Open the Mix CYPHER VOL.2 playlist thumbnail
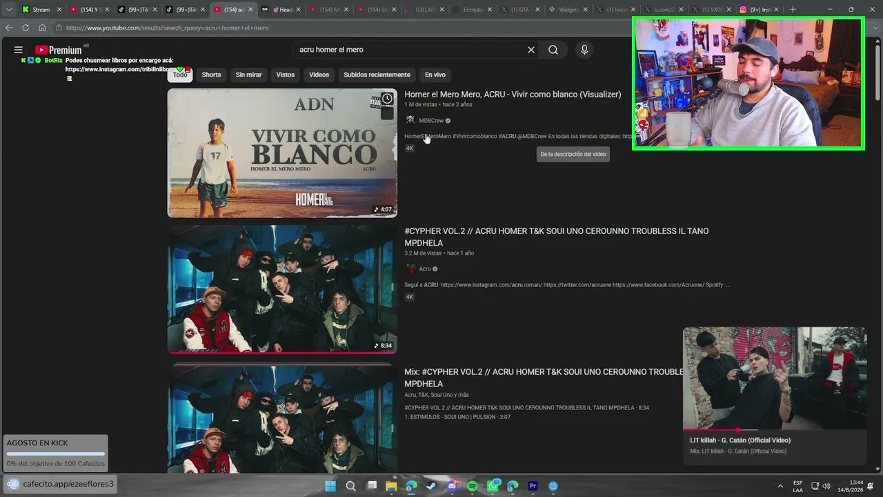 282,419
